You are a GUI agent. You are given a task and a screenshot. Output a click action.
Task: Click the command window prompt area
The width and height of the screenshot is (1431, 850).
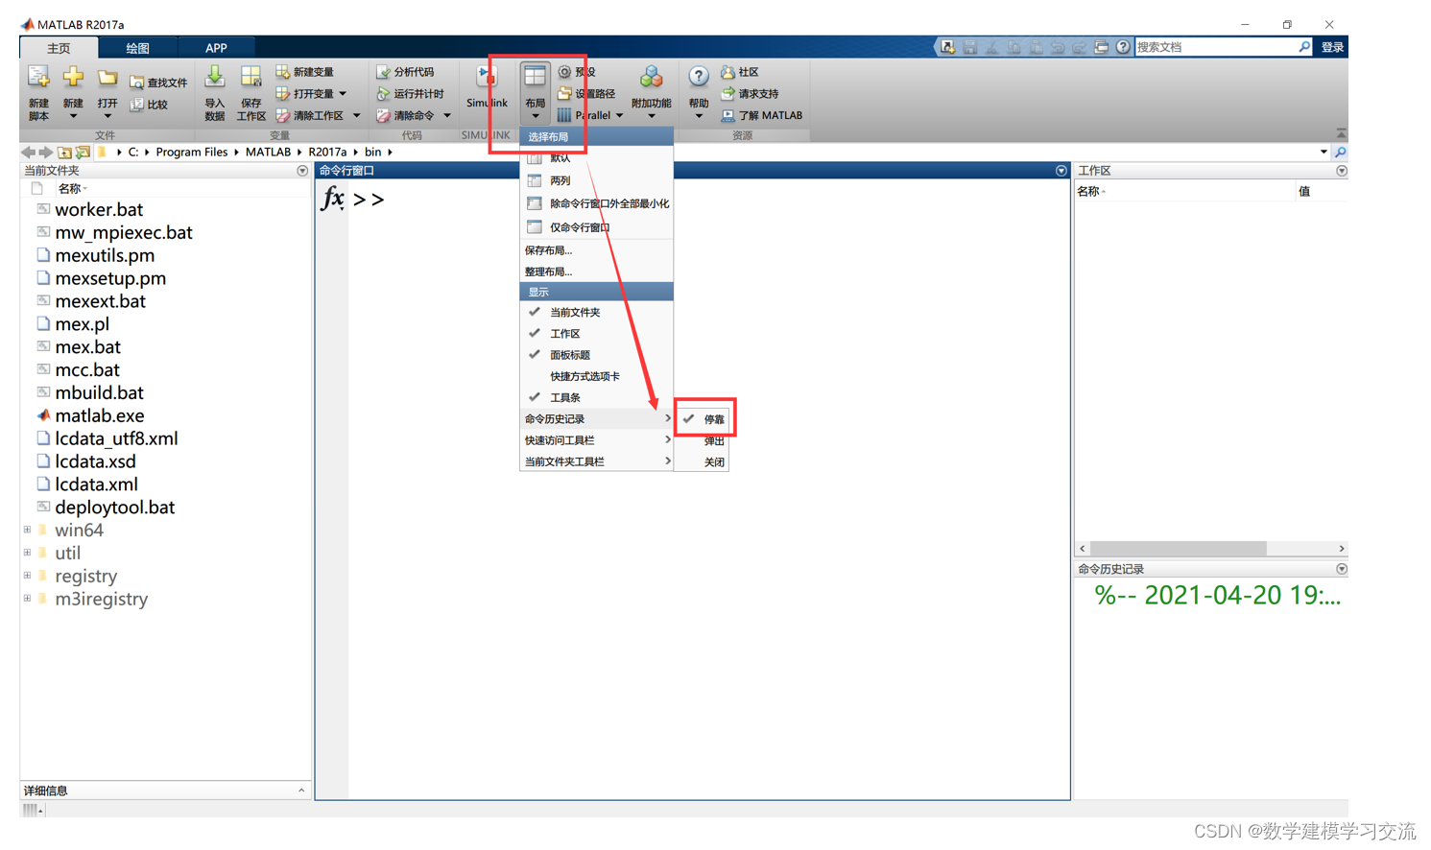369,200
